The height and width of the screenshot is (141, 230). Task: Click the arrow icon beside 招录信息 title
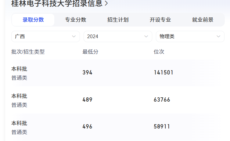click(x=106, y=3)
